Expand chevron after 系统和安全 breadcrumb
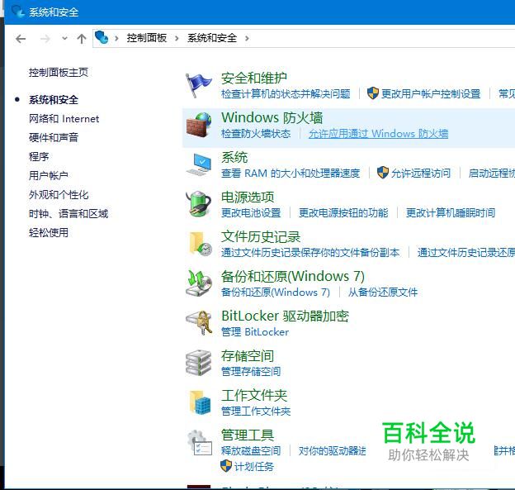515x490 pixels. (x=247, y=39)
